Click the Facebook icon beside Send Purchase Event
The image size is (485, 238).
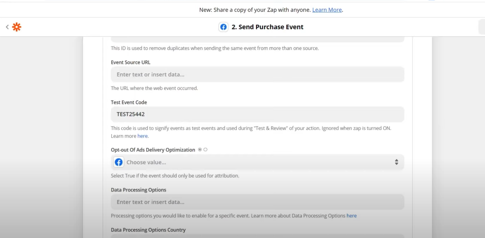223,27
